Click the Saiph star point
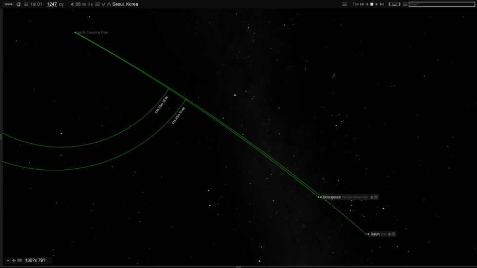This screenshot has height=268, width=477. click(366, 234)
